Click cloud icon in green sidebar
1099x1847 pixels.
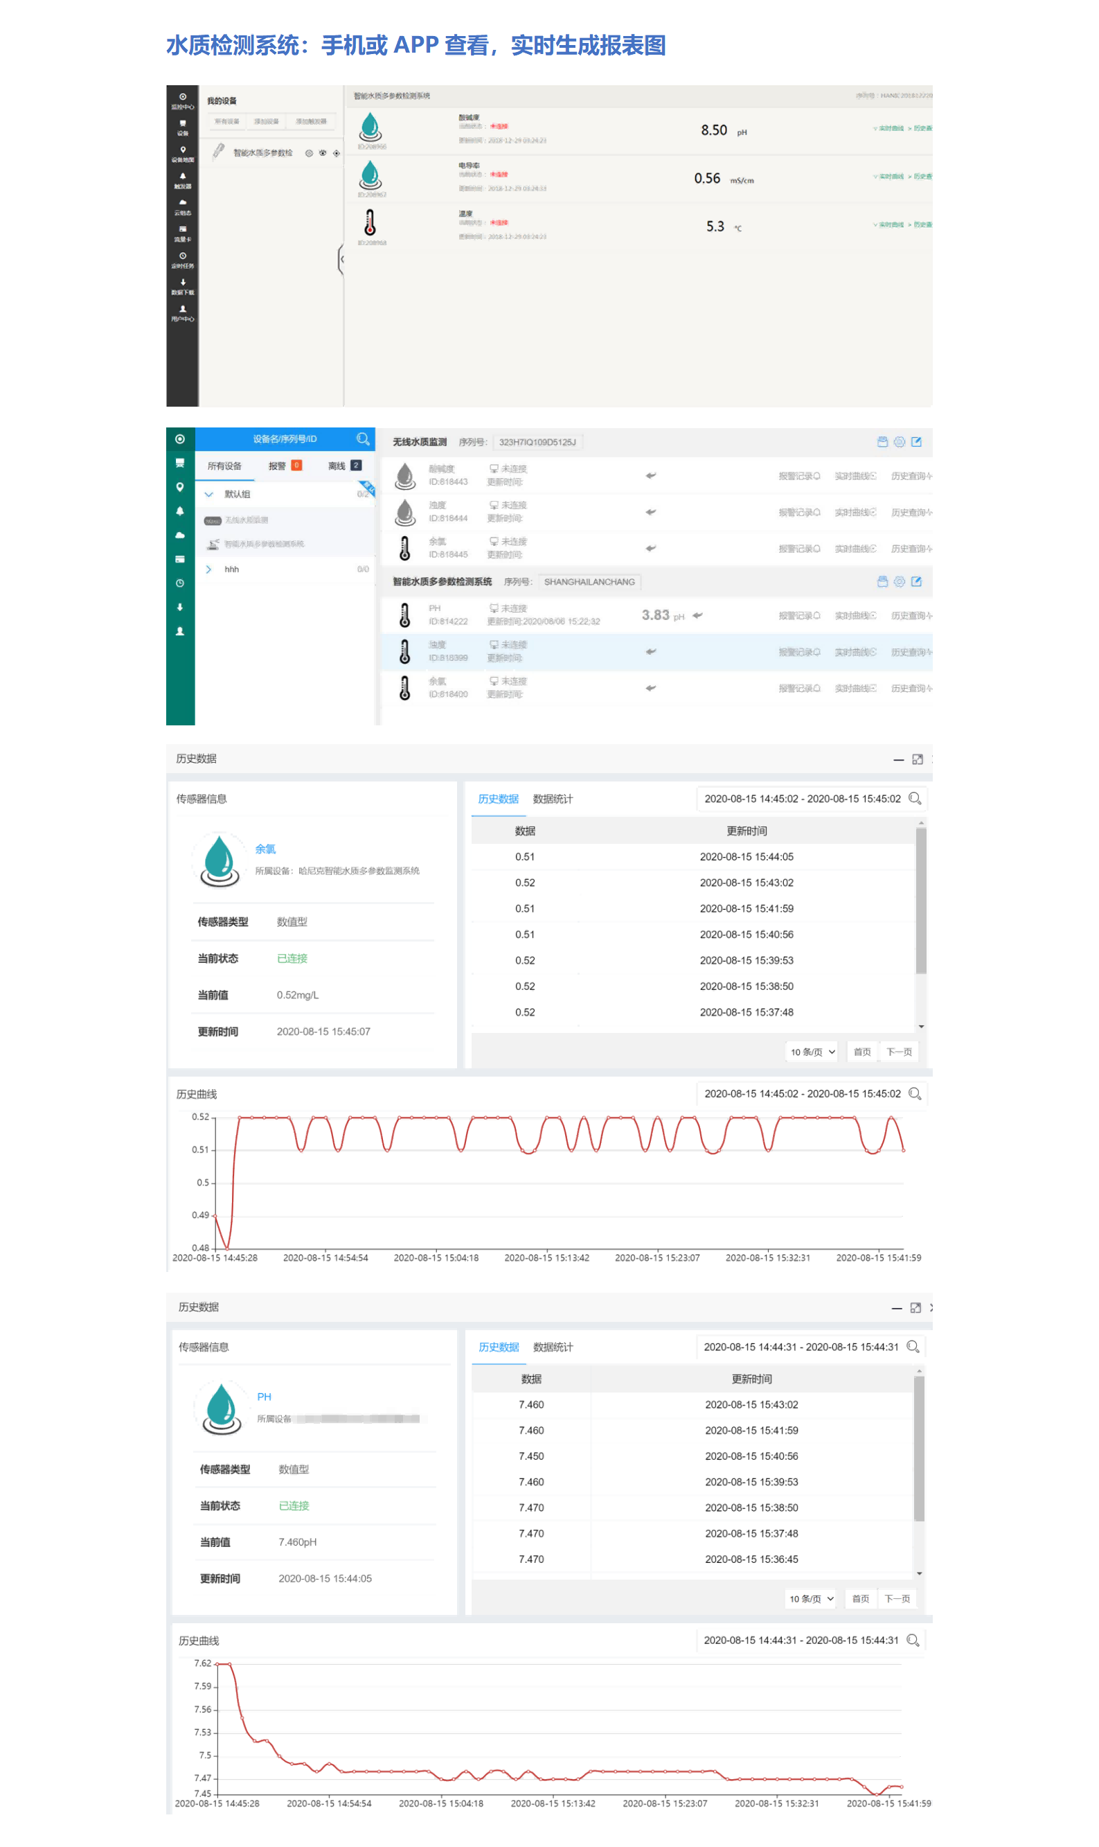(180, 535)
